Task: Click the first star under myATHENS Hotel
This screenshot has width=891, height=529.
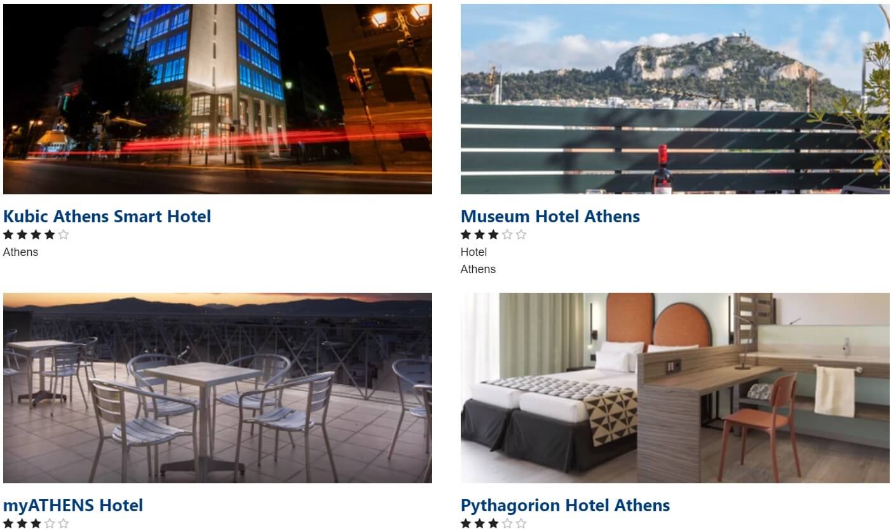Action: click(x=8, y=524)
